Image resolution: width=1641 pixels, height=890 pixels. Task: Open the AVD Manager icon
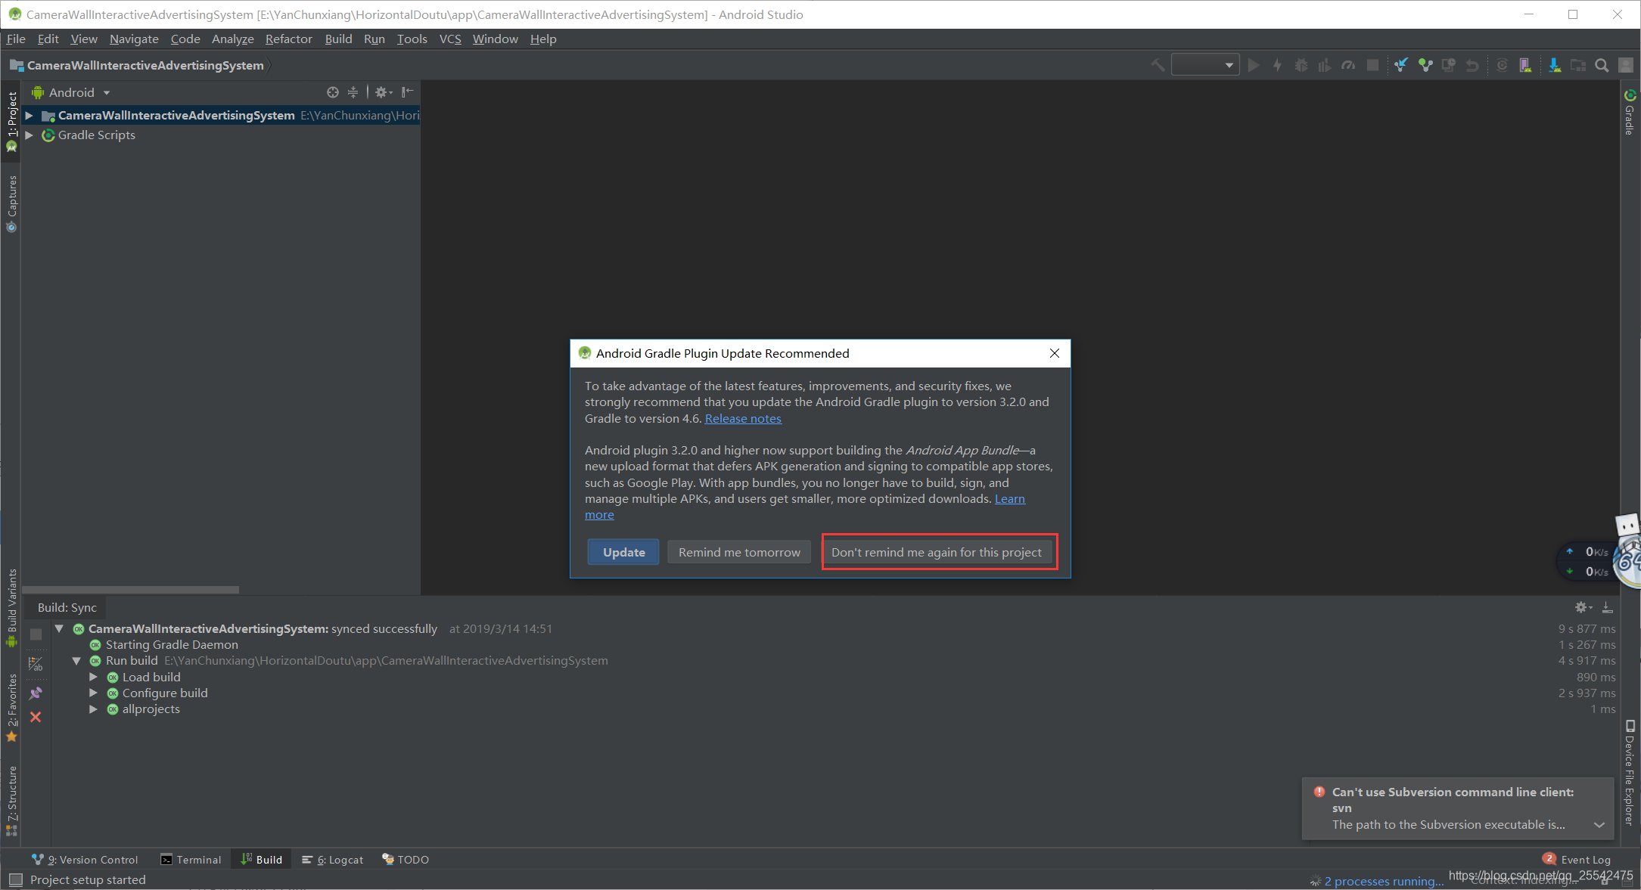(x=1525, y=65)
